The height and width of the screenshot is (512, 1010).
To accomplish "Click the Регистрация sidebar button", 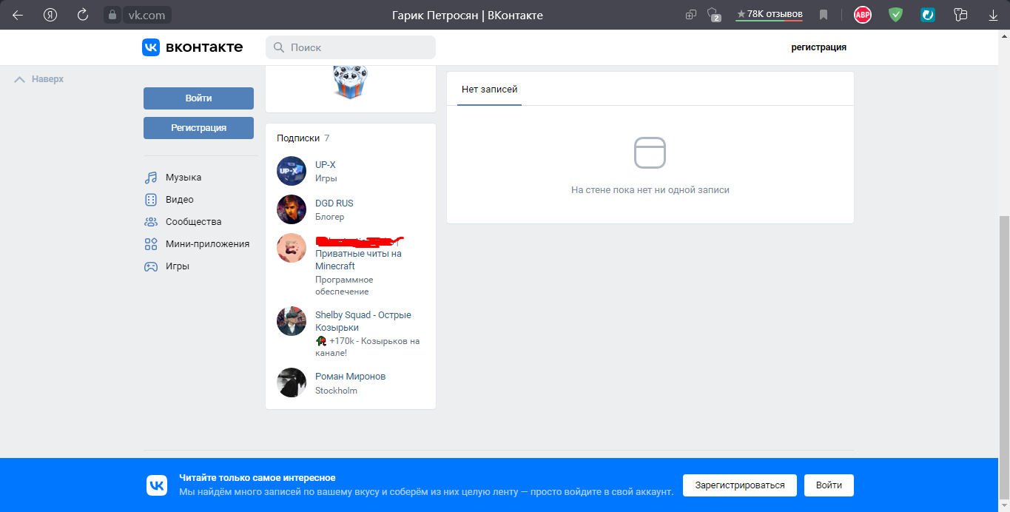I will tap(198, 128).
